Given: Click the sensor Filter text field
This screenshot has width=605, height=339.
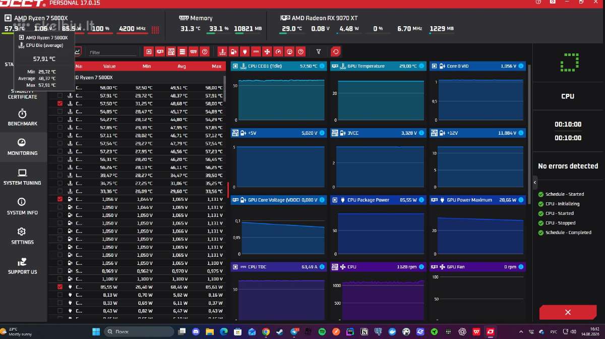Looking at the screenshot, I should tap(112, 52).
